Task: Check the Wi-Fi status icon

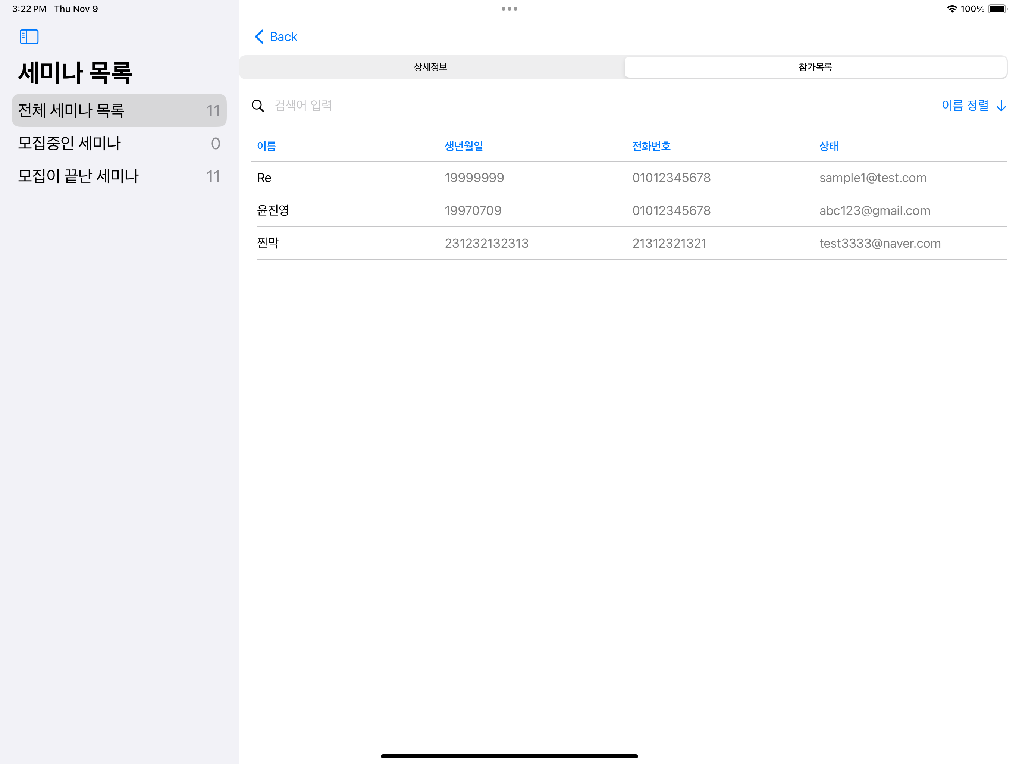Action: (x=952, y=8)
